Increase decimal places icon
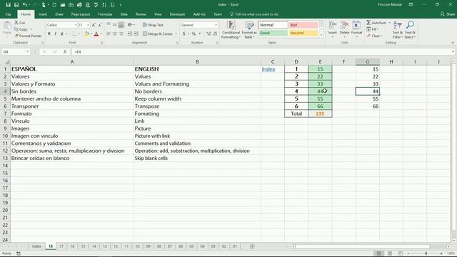457x257 pixels. (x=209, y=34)
